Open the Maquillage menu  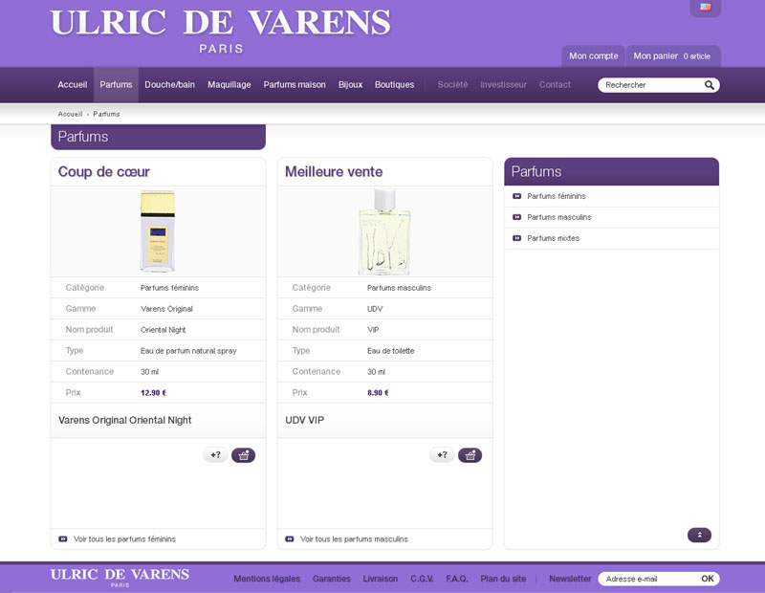tap(229, 85)
